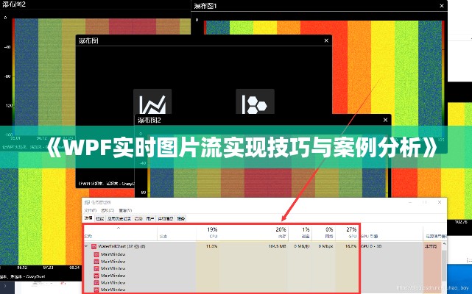Click the 11.0% CPU value of WaterFallChart
472x294 pixels.
(x=211, y=246)
